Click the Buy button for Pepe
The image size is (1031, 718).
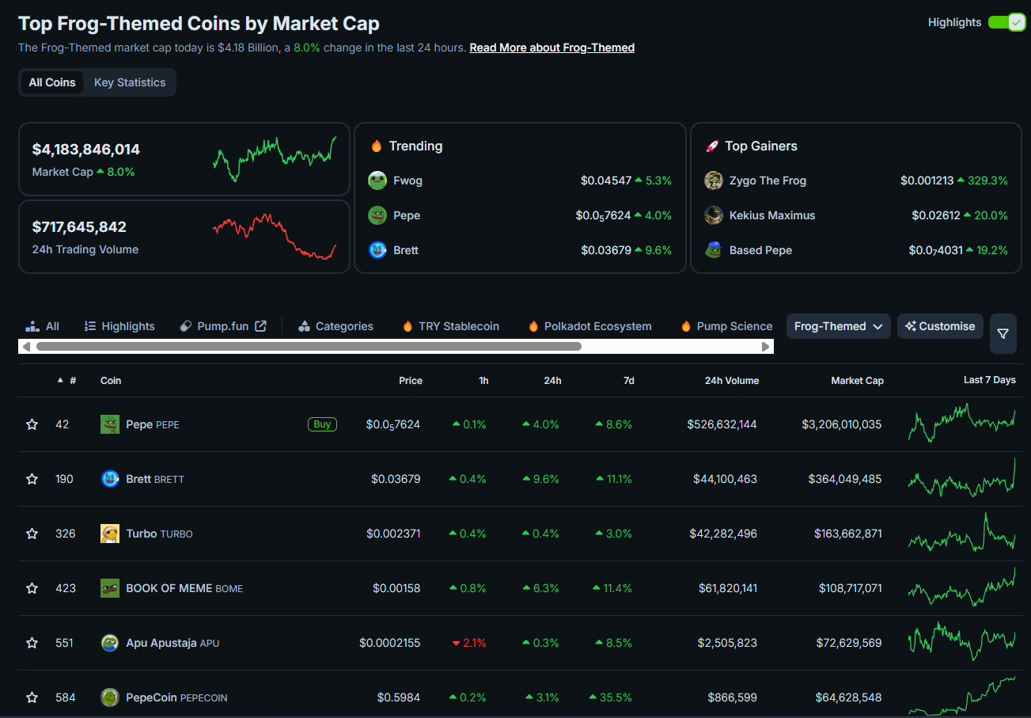[x=322, y=424]
